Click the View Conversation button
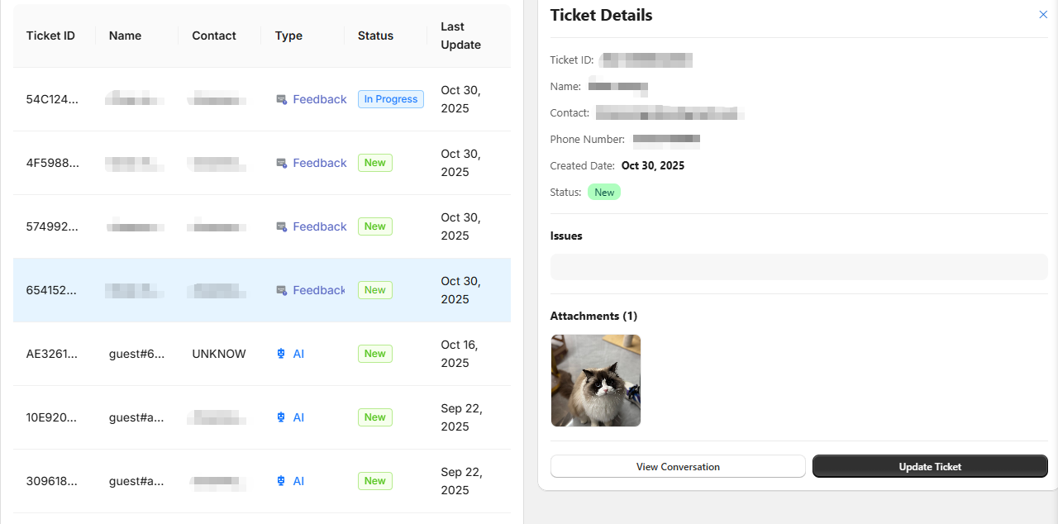Image resolution: width=1058 pixels, height=524 pixels. coord(678,466)
